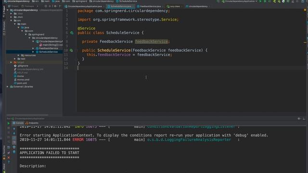This screenshot has height=173, width=308.
Task: Switch to FeedbackService.java editor tab
Action: 150,6
